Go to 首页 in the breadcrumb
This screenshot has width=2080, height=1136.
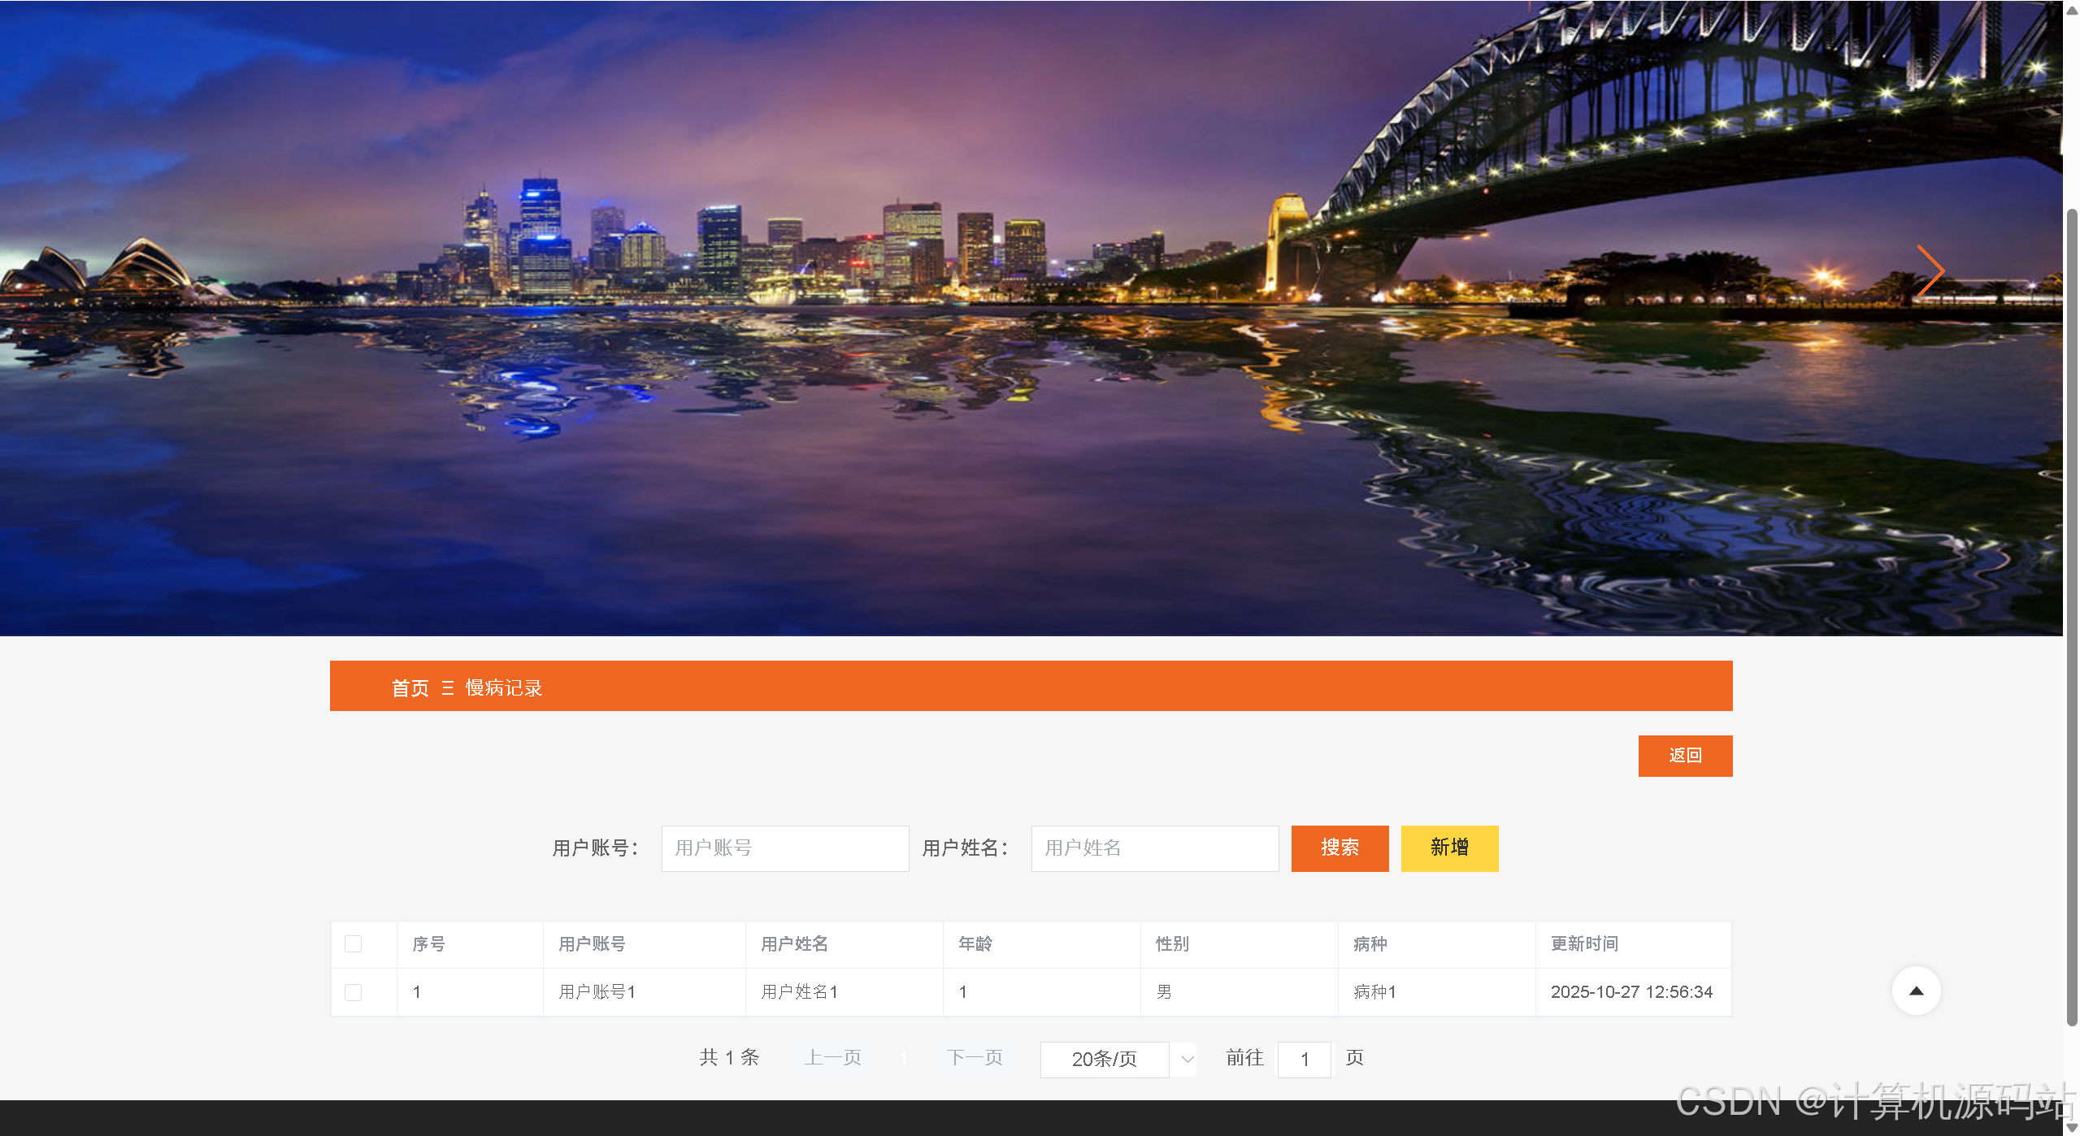pyautogui.click(x=410, y=688)
